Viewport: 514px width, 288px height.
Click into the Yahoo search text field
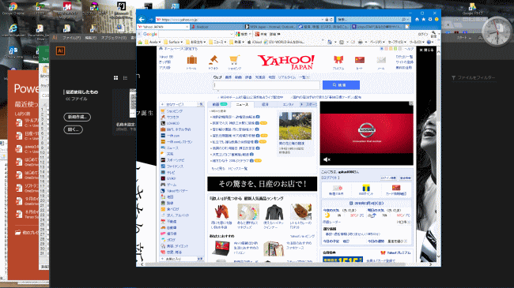(x=266, y=85)
